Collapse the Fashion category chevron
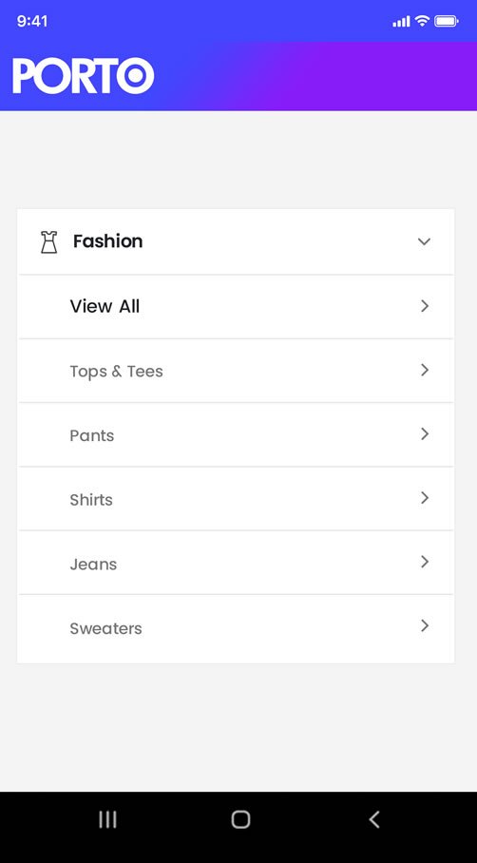 [424, 241]
